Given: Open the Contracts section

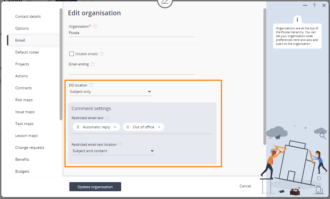Looking at the screenshot, I should pyautogui.click(x=23, y=88).
